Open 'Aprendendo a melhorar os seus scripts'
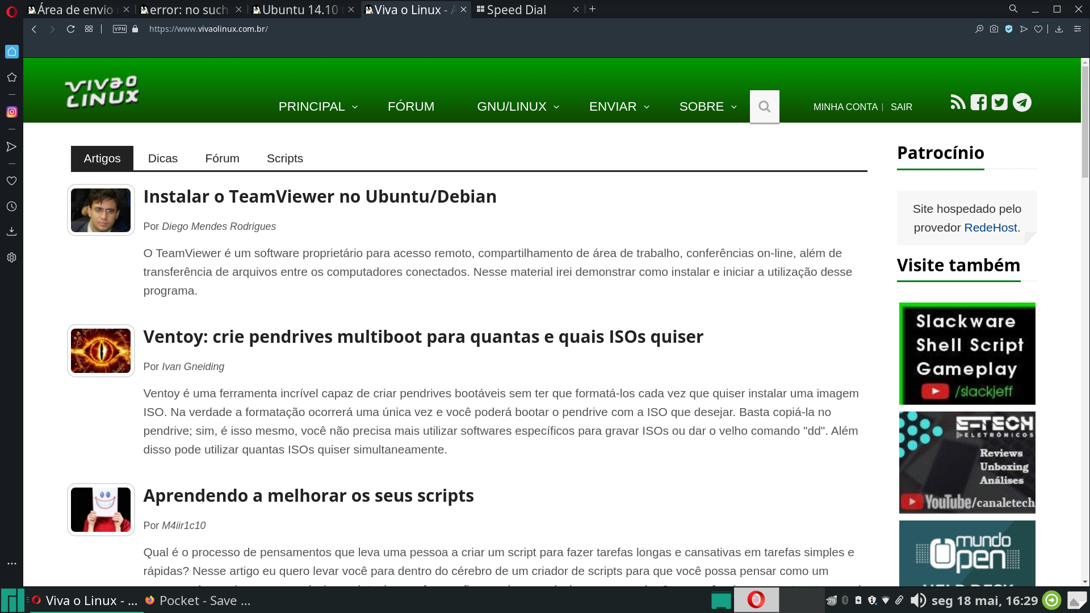This screenshot has width=1090, height=613. pyautogui.click(x=308, y=496)
